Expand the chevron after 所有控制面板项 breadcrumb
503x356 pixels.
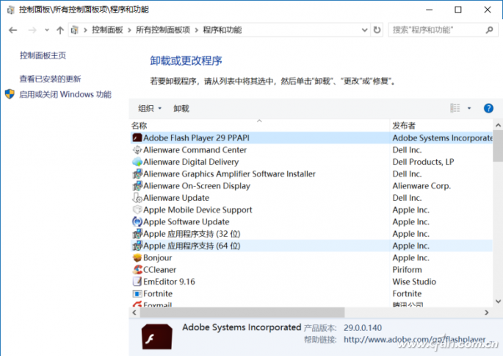(196, 30)
